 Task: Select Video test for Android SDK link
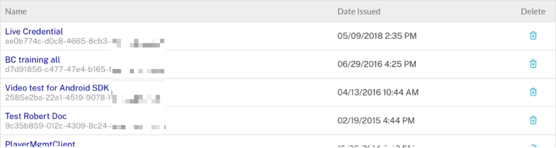point(57,88)
